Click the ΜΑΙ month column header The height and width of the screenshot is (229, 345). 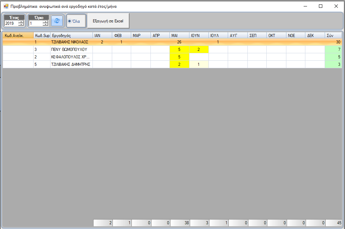(179, 35)
